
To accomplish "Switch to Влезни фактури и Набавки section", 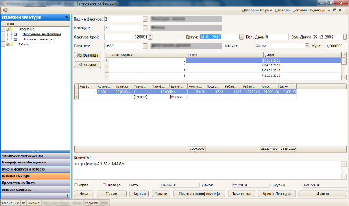I will (x=35, y=169).
